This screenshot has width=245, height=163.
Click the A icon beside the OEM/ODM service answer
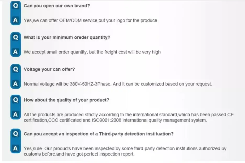pyautogui.click(x=15, y=20)
